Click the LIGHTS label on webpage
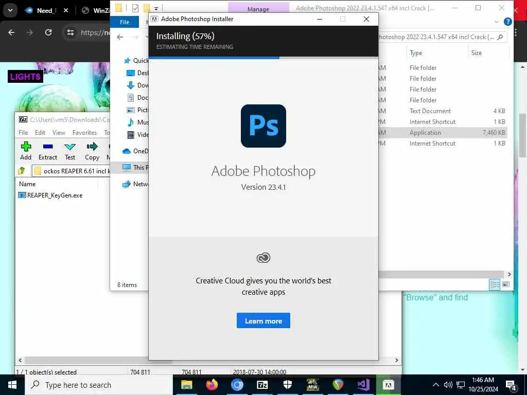 click(25, 77)
